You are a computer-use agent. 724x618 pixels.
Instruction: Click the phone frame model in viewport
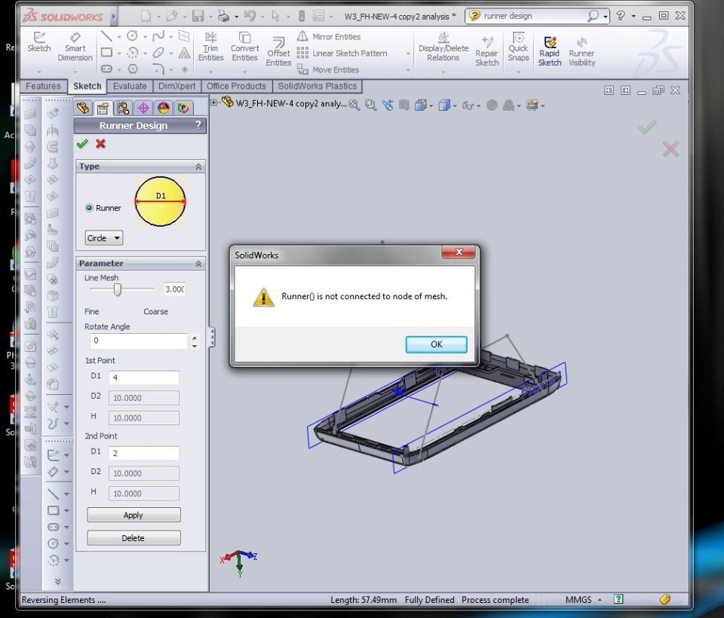439,406
